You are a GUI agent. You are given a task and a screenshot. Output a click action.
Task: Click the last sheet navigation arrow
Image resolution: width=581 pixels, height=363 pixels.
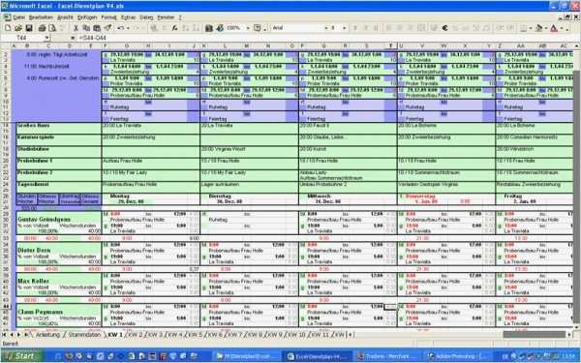[26, 335]
